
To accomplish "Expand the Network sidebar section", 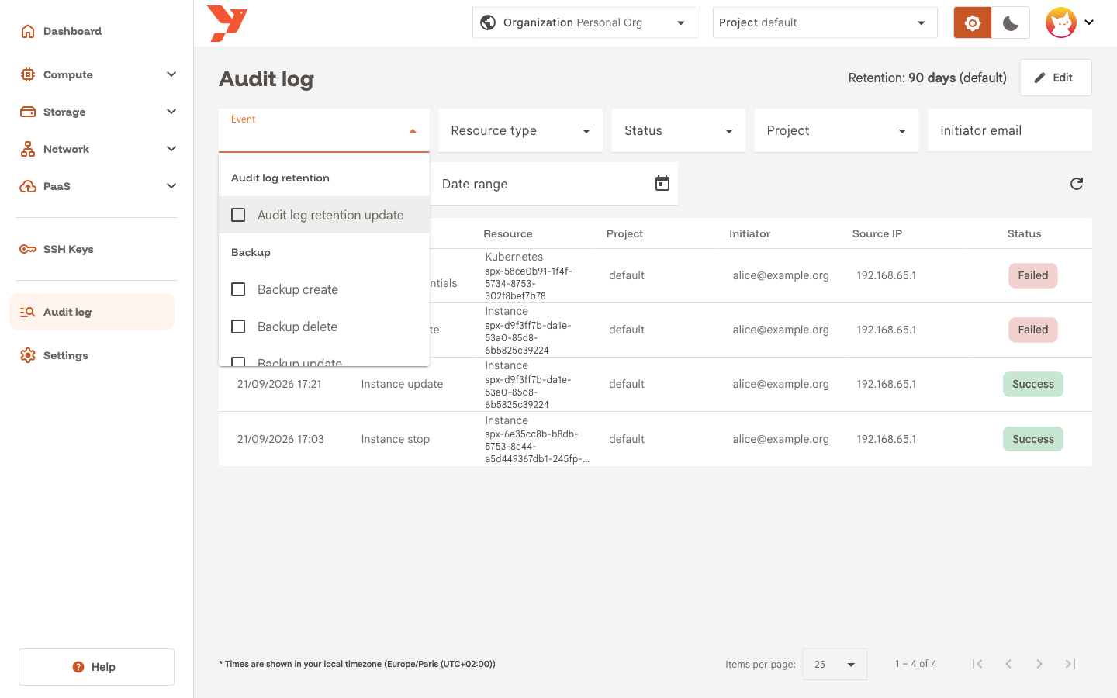I will click(96, 149).
